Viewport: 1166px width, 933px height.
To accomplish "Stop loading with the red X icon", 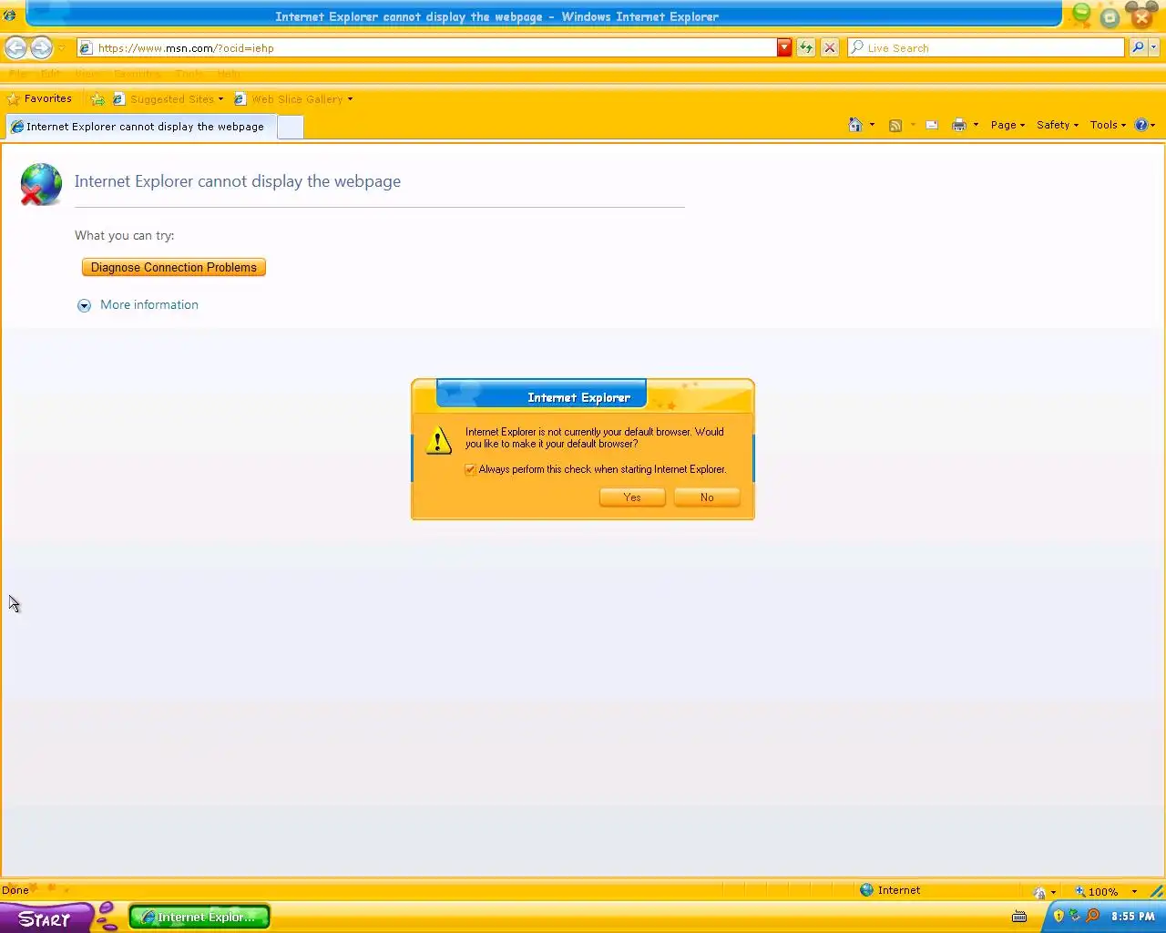I will 830,48.
